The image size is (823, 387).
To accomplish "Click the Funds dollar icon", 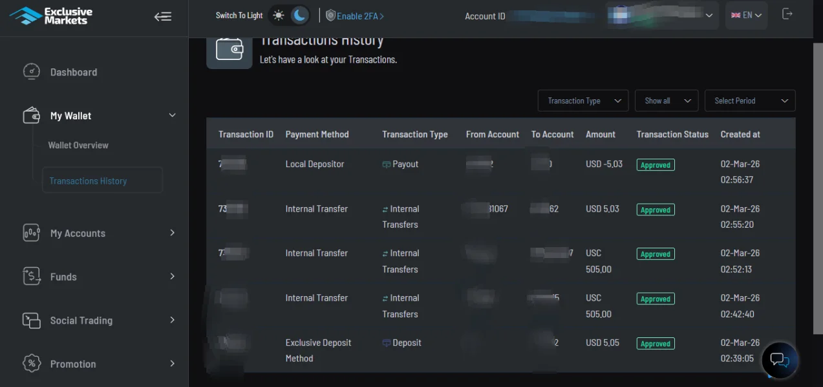I will (x=31, y=277).
